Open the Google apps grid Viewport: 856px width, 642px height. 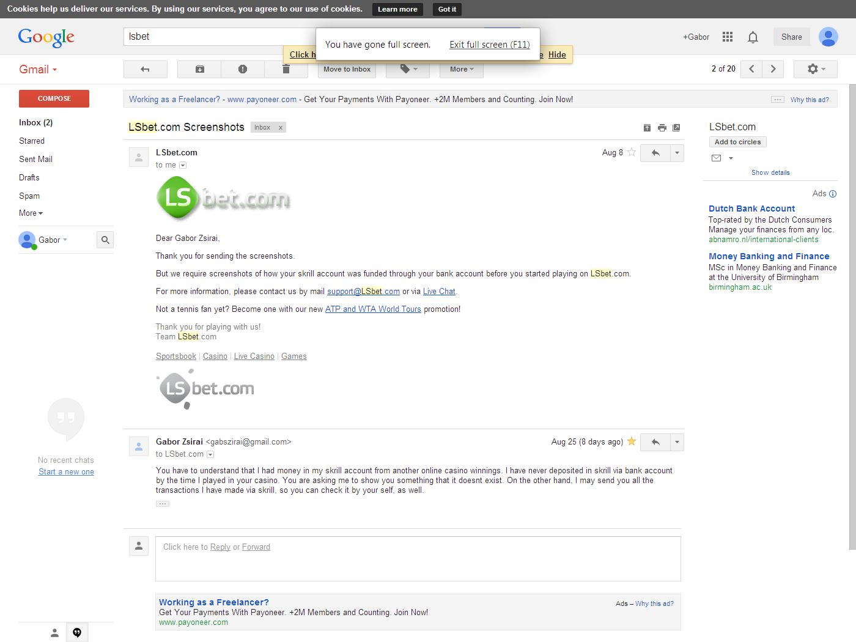click(x=728, y=37)
